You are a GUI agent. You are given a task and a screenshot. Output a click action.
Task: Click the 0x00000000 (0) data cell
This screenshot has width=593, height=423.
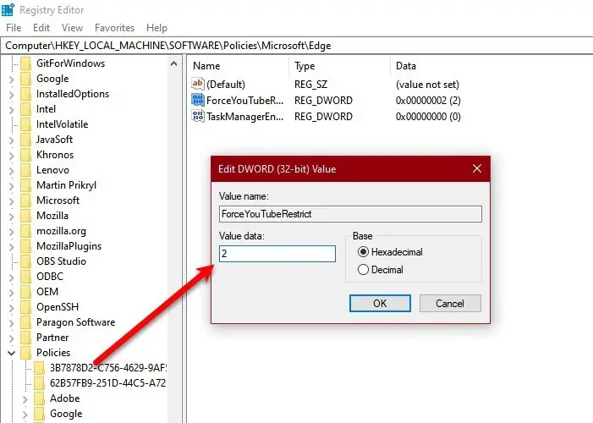428,116
